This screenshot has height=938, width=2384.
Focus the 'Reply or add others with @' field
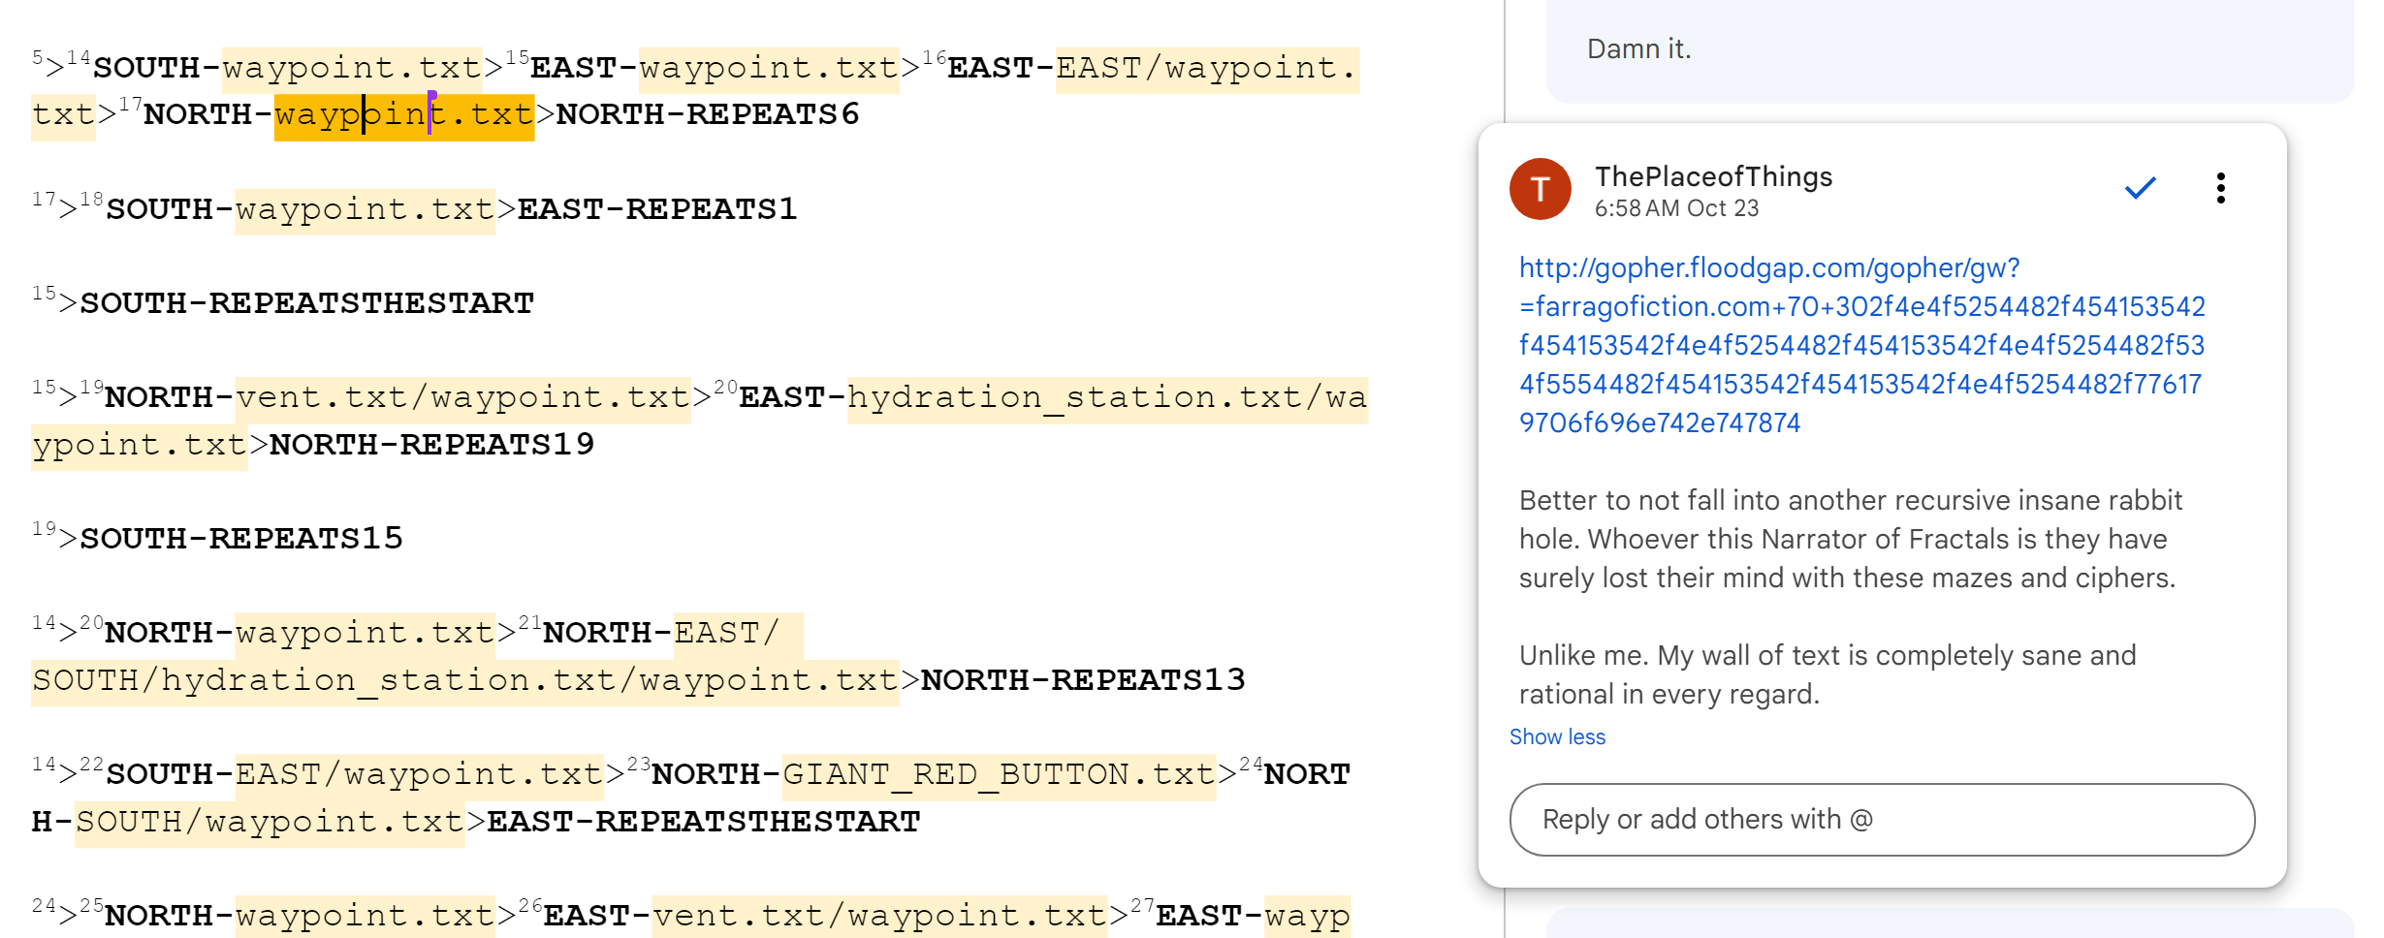[x=1881, y=820]
